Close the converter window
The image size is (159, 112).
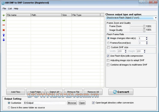[153, 2]
